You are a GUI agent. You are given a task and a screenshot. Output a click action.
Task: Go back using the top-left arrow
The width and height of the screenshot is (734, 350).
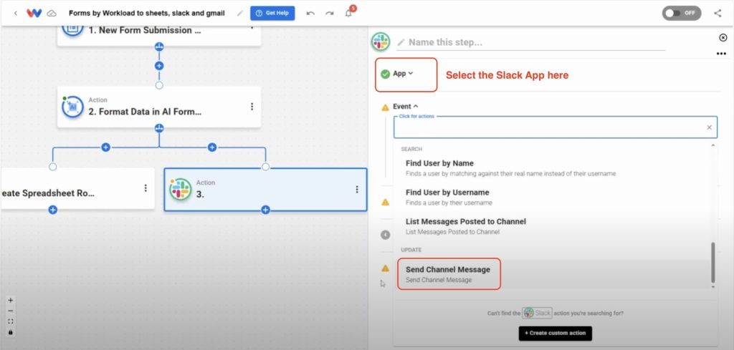tap(16, 13)
